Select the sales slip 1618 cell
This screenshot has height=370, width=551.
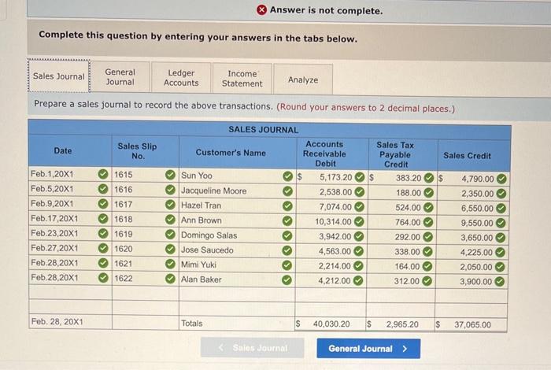click(x=146, y=220)
